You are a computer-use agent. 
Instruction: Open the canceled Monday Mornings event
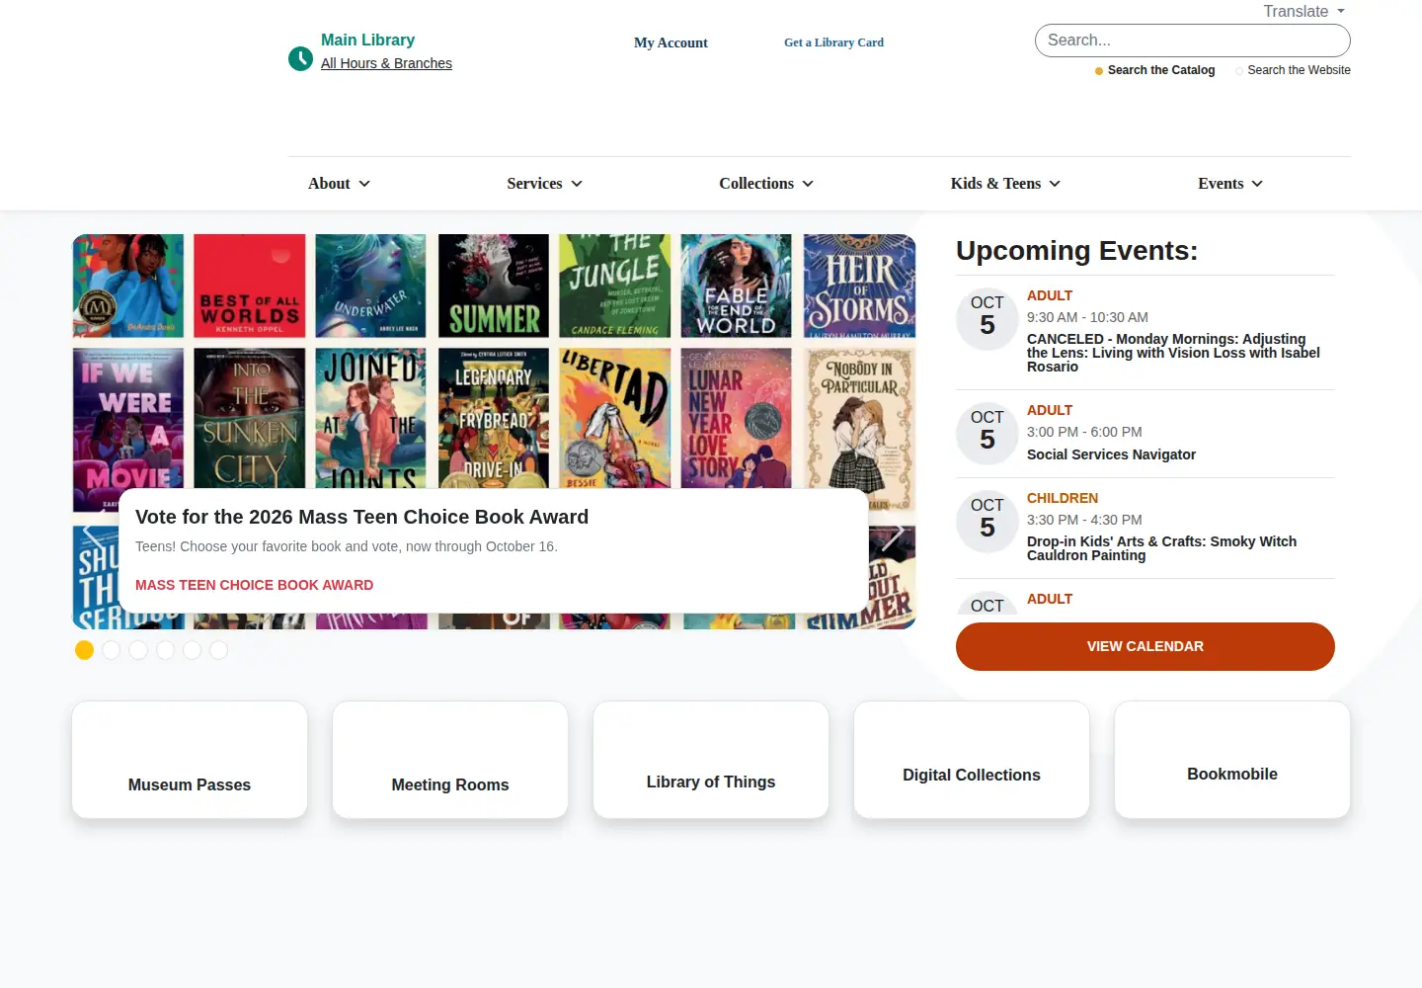[x=1173, y=353]
